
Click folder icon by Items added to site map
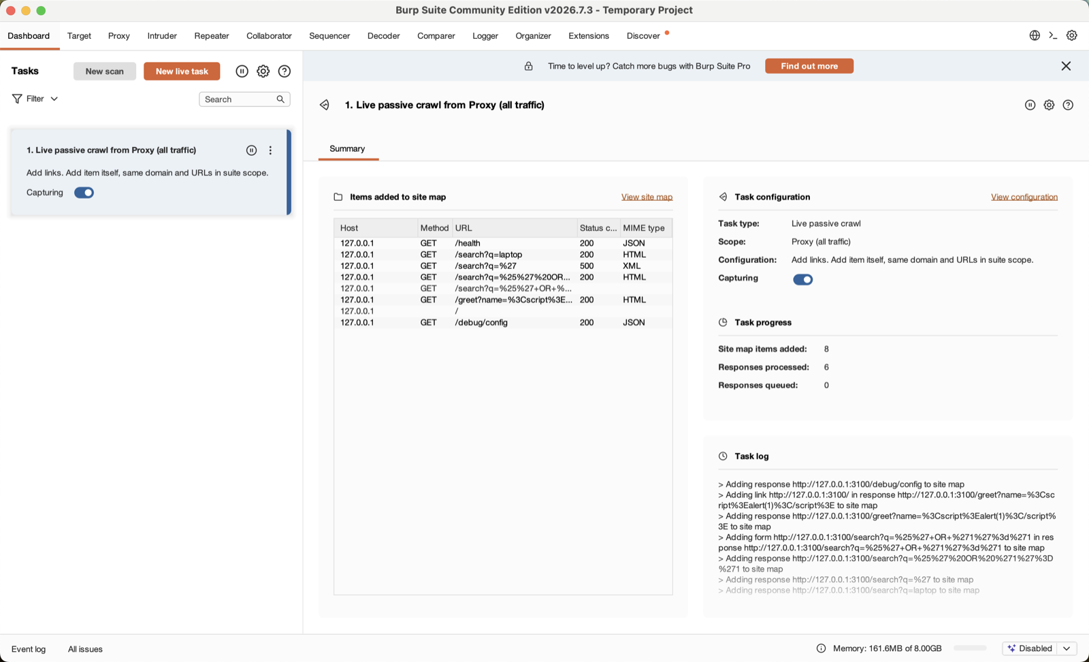[x=338, y=197]
